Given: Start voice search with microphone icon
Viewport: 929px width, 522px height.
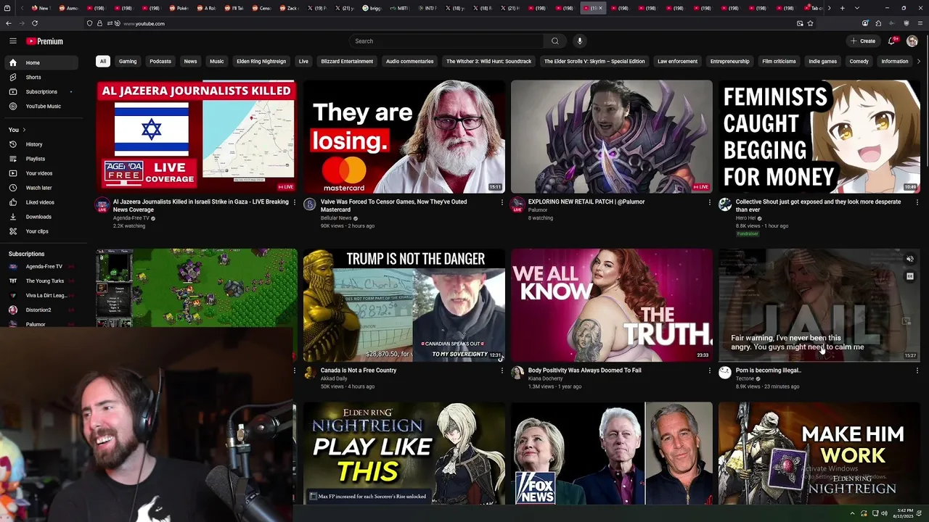Looking at the screenshot, I should pyautogui.click(x=579, y=41).
